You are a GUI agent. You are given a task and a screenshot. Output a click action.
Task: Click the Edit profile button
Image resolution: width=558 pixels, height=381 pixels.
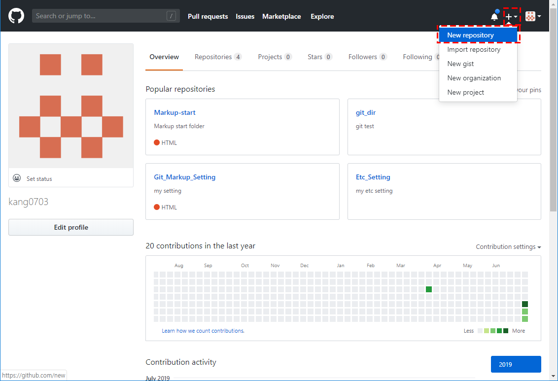71,227
